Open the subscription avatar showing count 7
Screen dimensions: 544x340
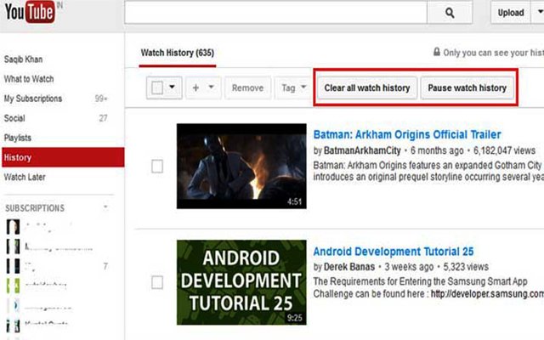(14, 266)
